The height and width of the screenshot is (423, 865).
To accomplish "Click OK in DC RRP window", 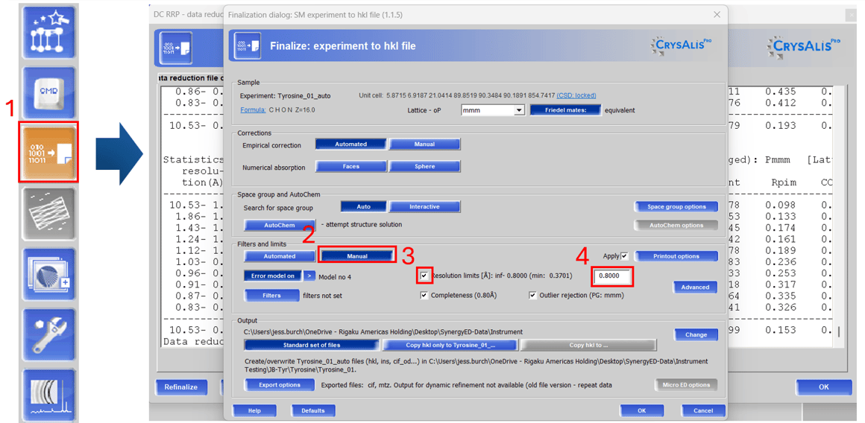I will tap(823, 387).
